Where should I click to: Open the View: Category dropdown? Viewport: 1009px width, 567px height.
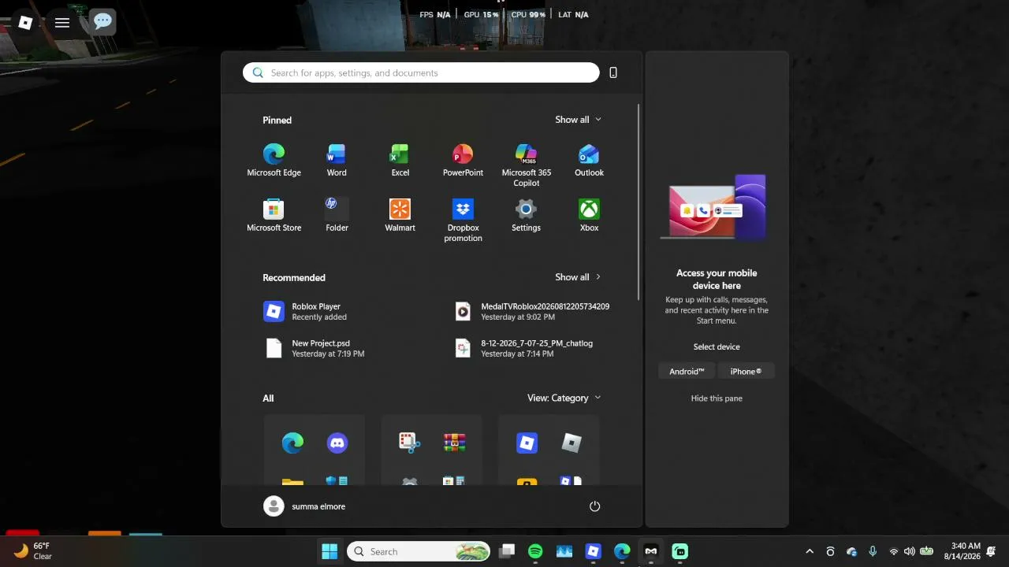point(564,398)
